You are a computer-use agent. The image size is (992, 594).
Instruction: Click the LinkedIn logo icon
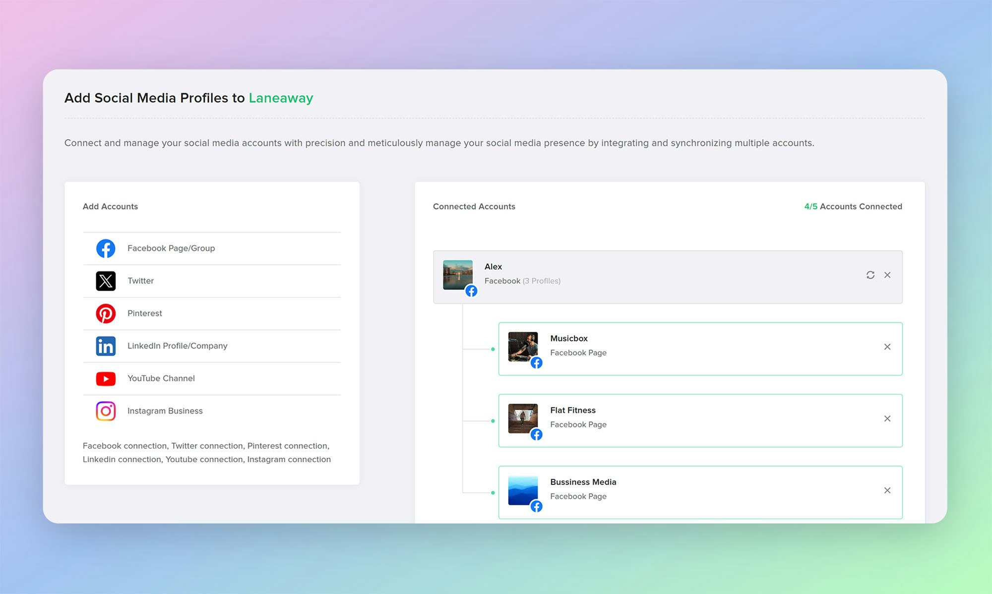(106, 346)
